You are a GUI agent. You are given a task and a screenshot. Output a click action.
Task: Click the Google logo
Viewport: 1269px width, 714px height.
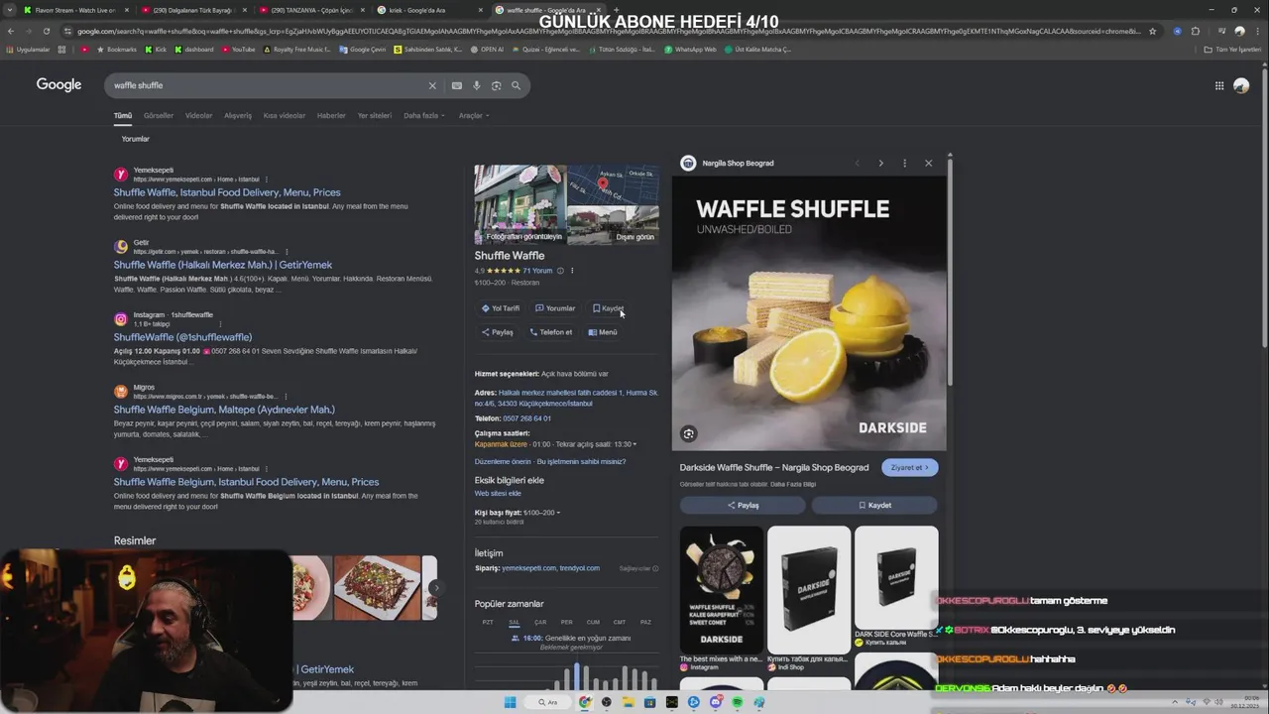58,85
